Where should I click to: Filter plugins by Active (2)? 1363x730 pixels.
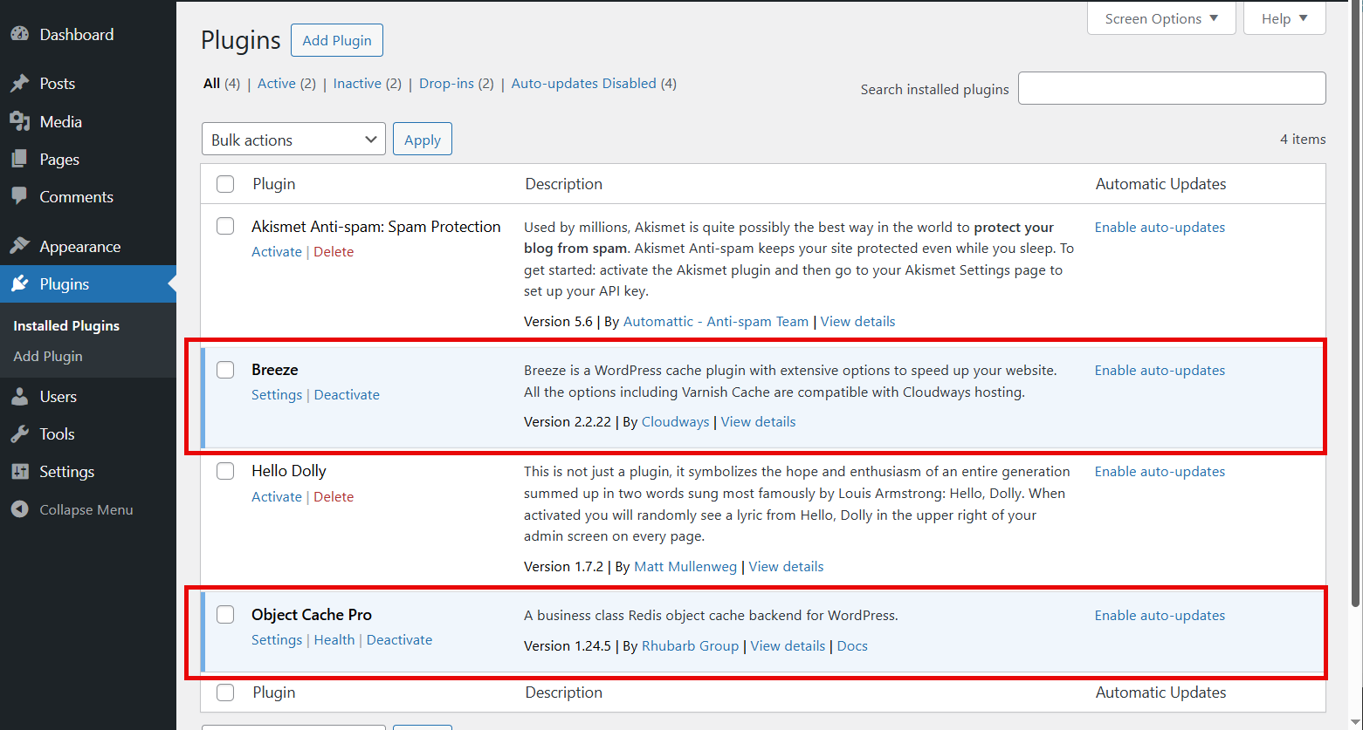pyautogui.click(x=286, y=84)
